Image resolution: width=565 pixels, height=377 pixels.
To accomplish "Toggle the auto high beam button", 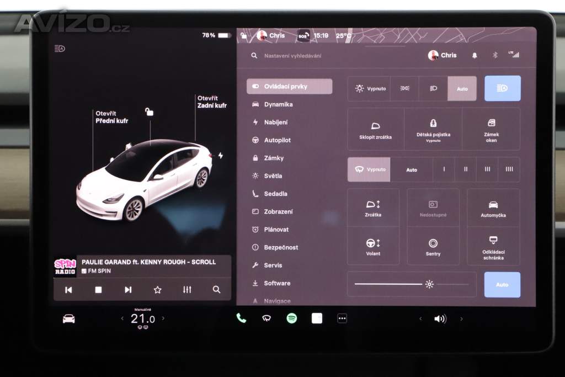I will (x=502, y=88).
